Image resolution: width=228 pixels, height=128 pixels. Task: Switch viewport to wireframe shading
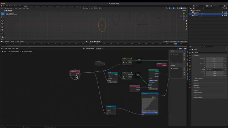[x=180, y=8]
